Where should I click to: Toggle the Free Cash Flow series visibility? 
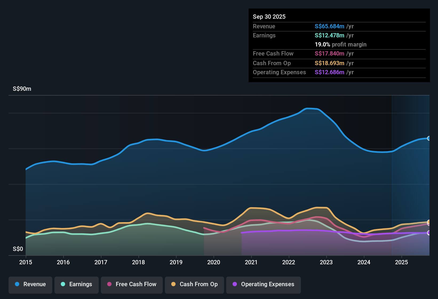(x=132, y=285)
